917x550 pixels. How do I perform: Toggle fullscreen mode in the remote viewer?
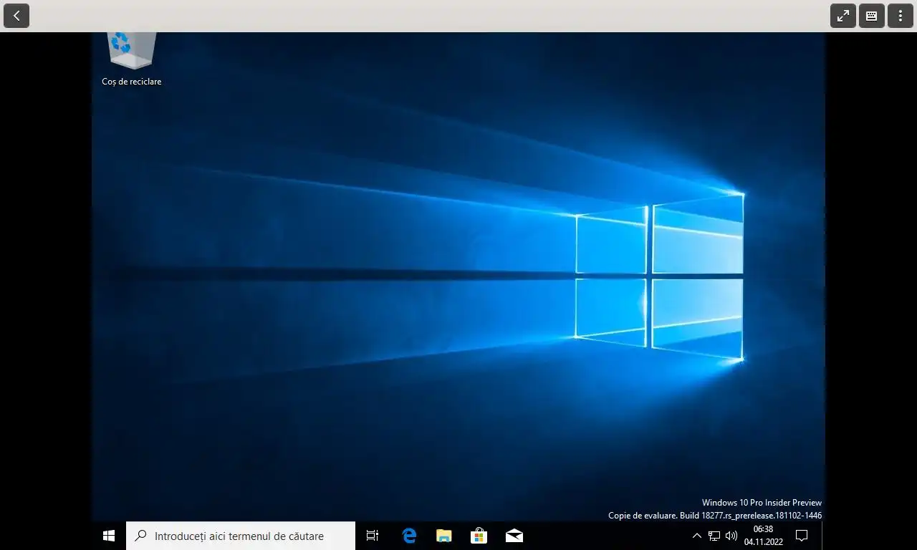[x=843, y=16]
